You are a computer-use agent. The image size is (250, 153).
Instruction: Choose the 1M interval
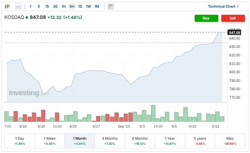(97, 7)
